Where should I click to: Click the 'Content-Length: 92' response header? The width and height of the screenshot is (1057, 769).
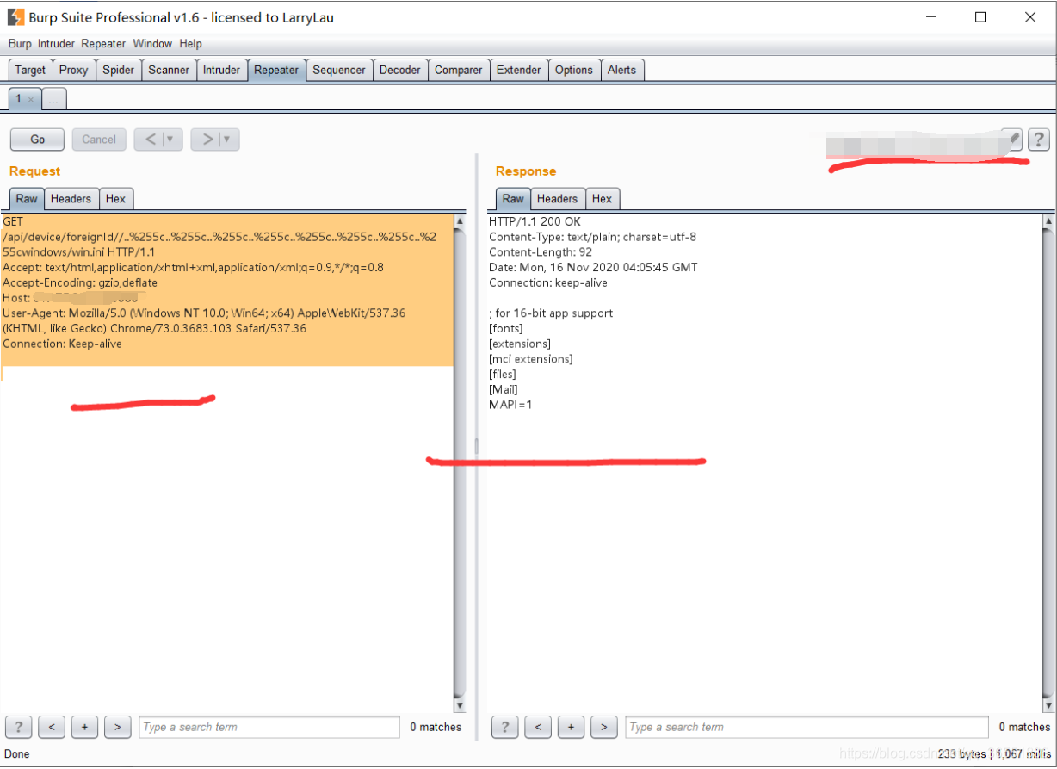(539, 252)
